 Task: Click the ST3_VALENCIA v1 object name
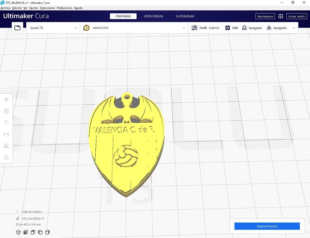(x=33, y=218)
